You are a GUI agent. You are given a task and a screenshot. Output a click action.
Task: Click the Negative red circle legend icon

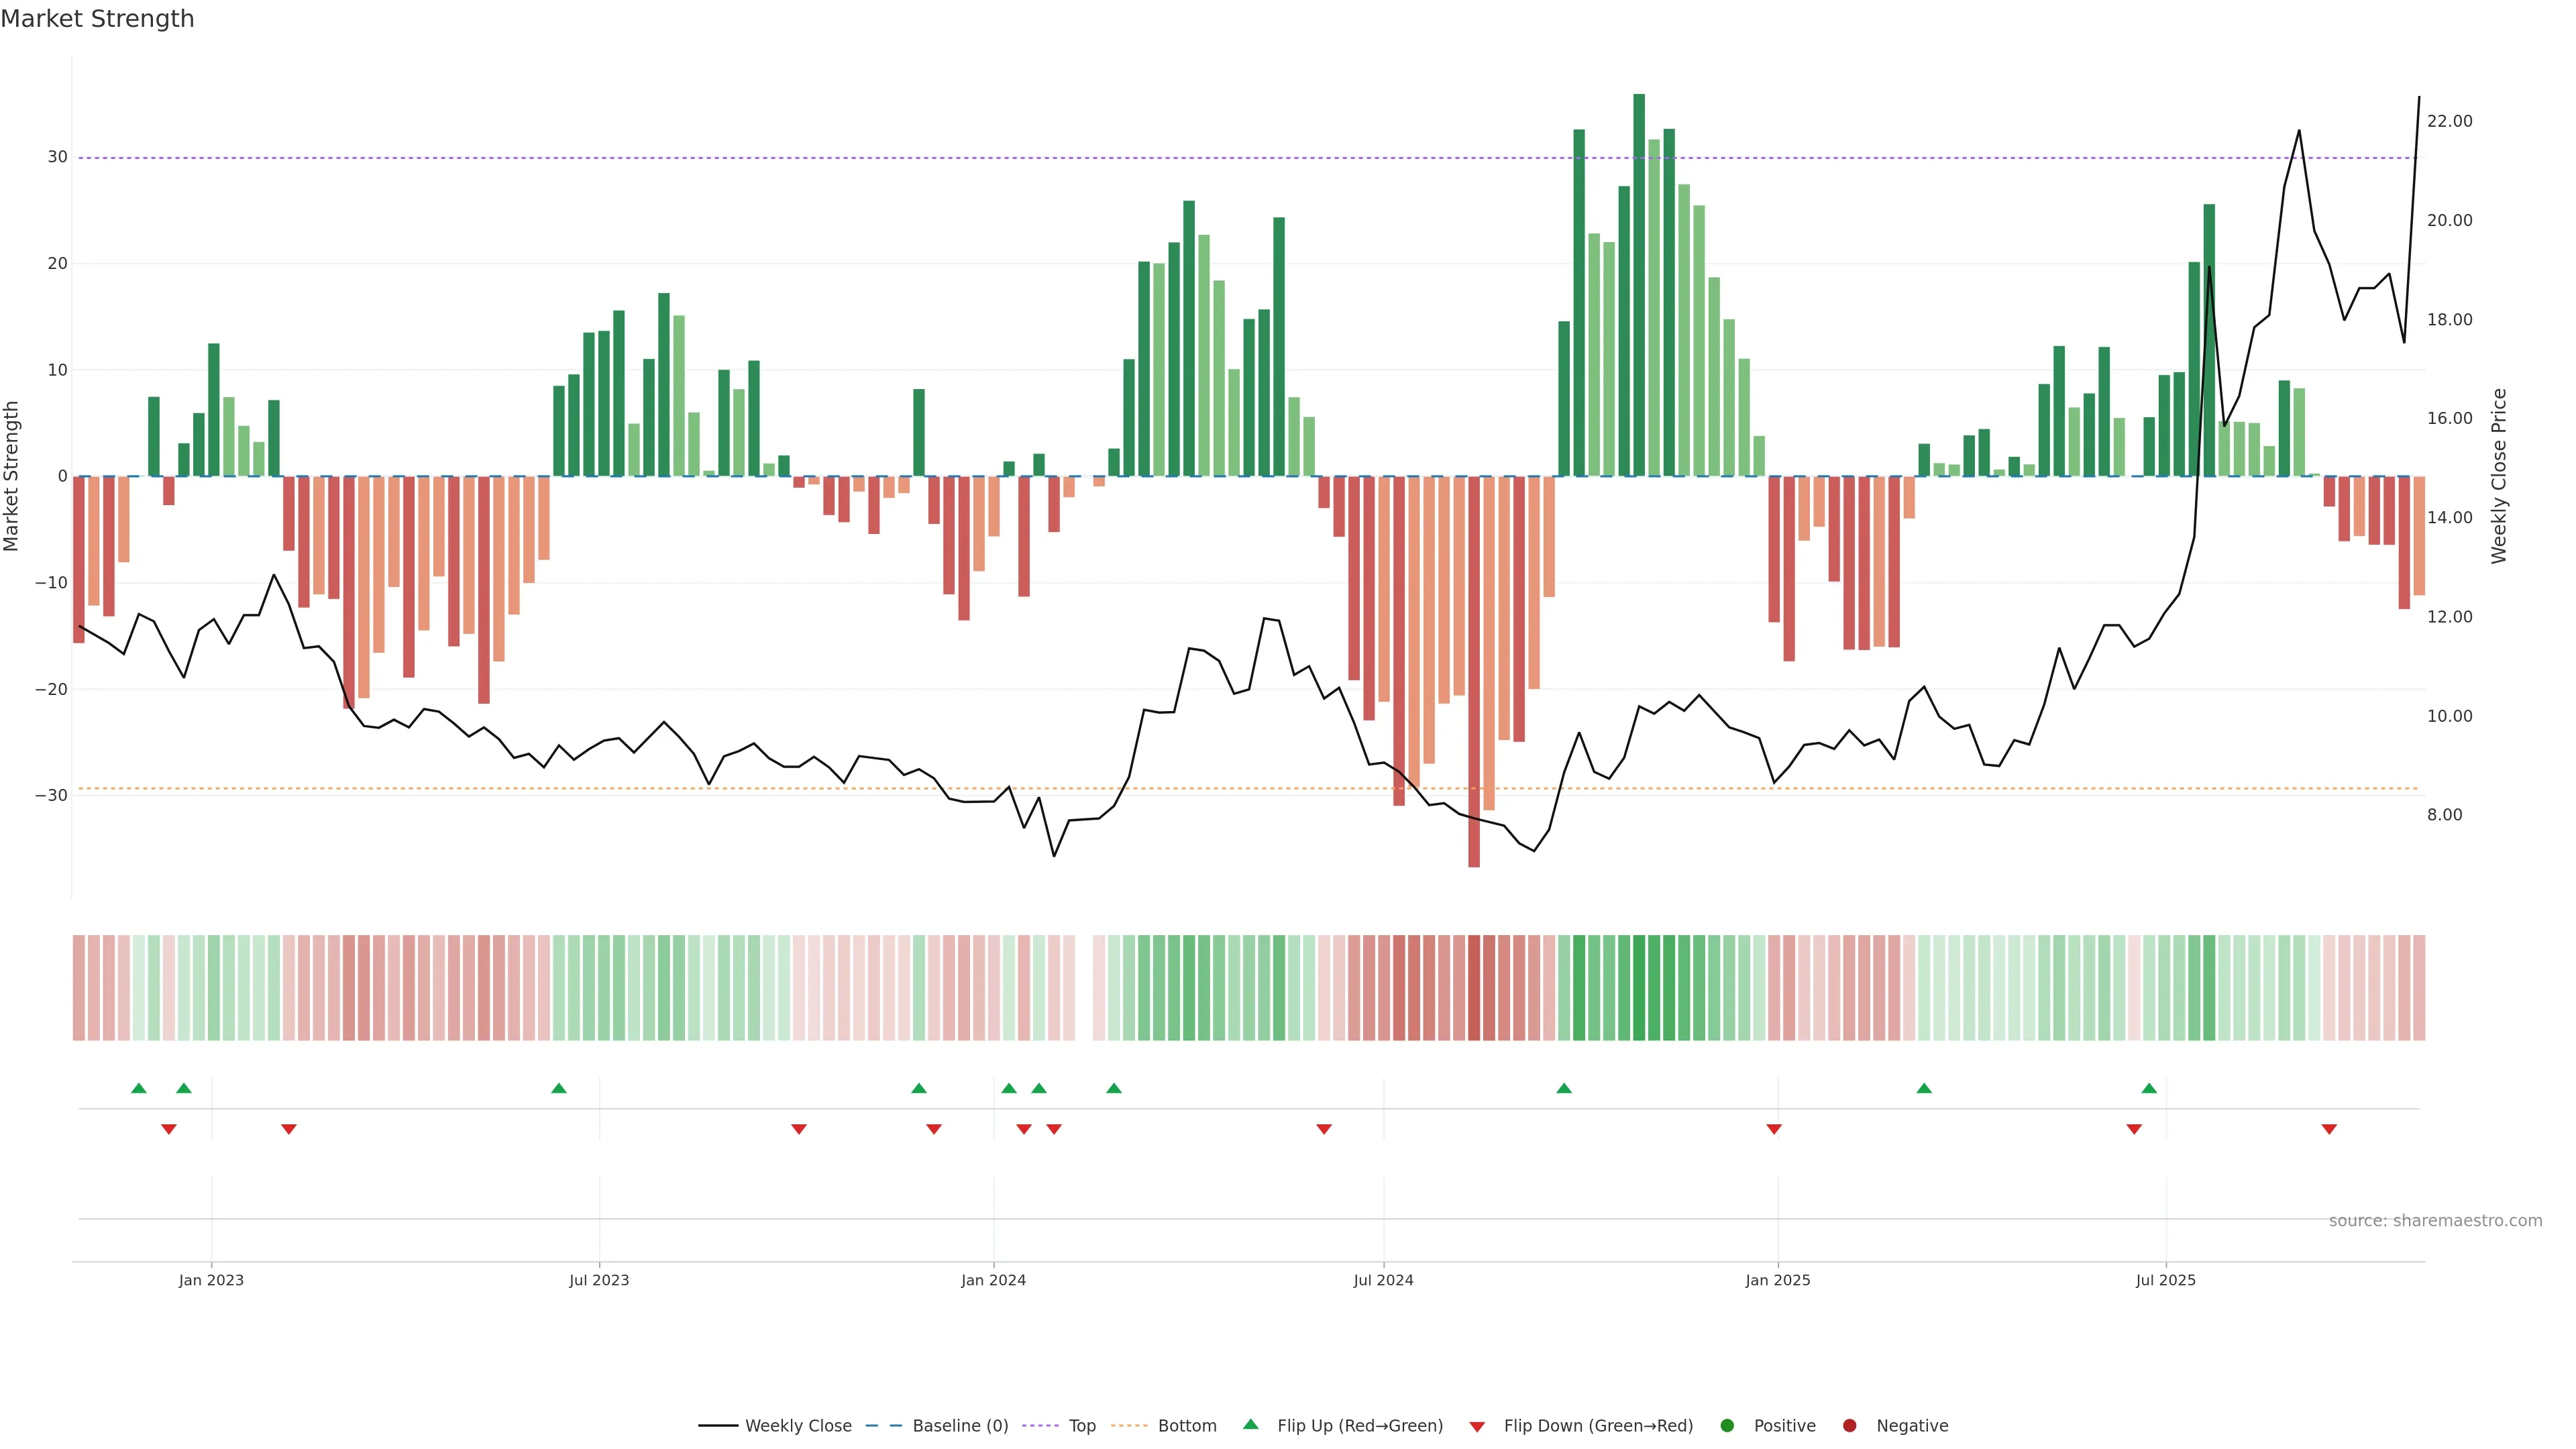coord(1849,1426)
